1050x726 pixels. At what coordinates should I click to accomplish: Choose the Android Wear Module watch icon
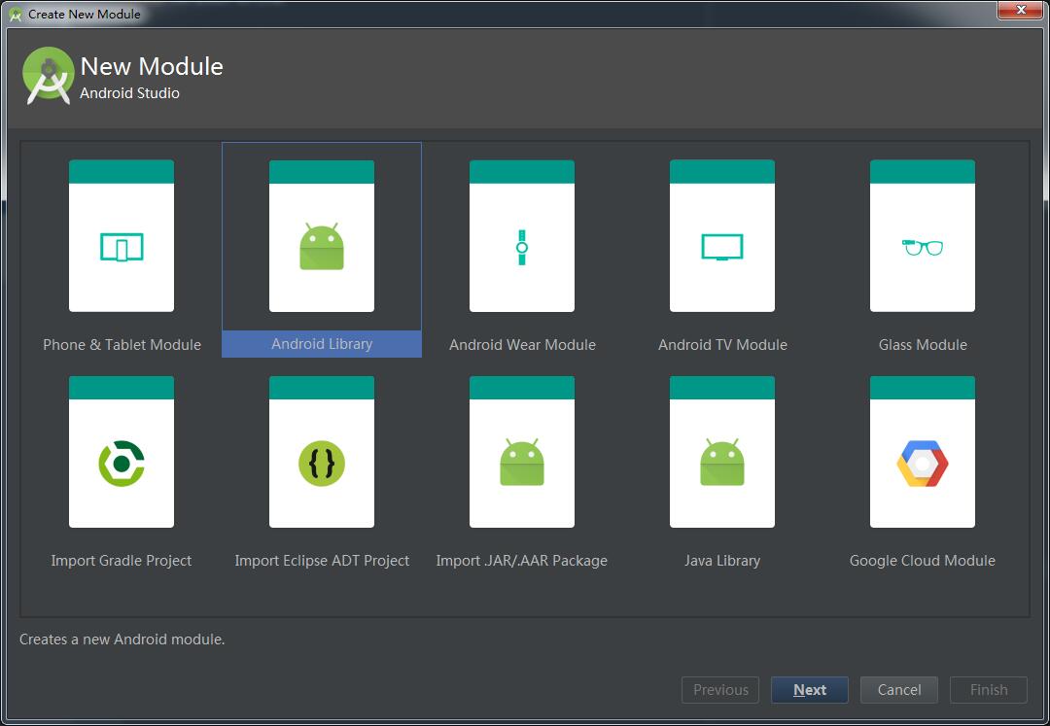pyautogui.click(x=522, y=247)
